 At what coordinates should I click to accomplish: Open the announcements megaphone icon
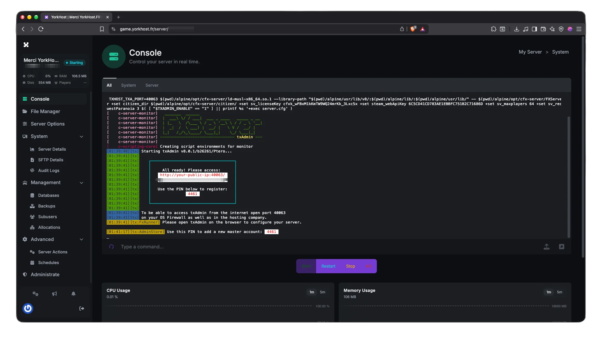(55, 294)
